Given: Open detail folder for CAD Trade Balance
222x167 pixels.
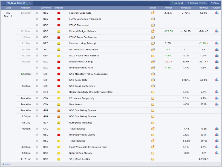Looking at the screenshot, I should pos(153,129).
